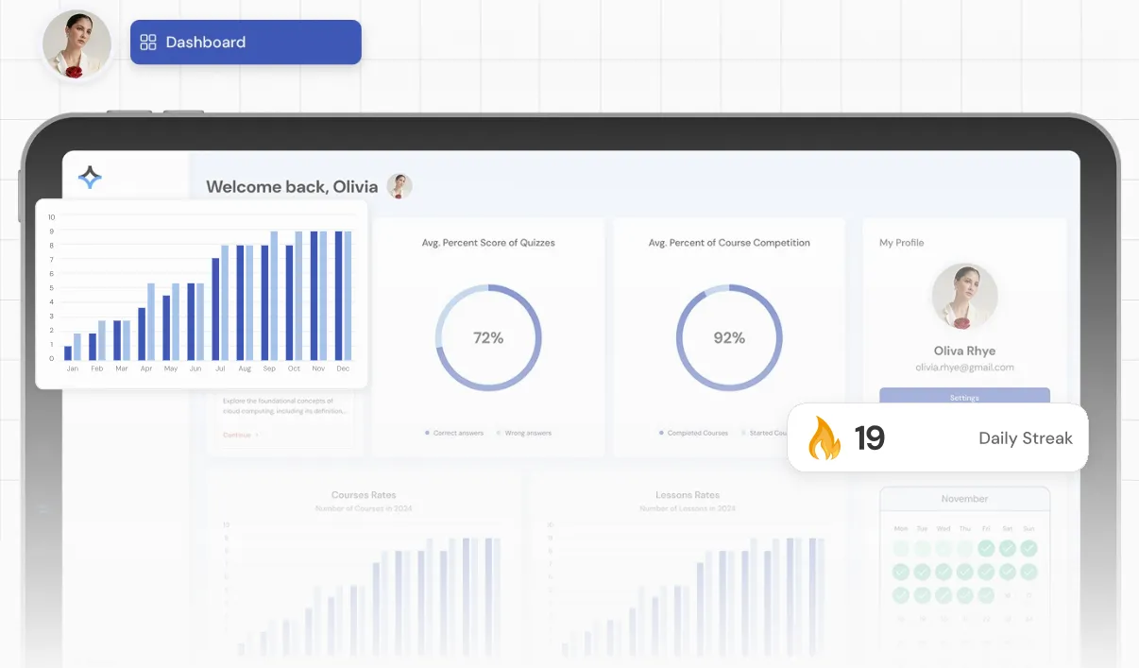Image resolution: width=1139 pixels, height=668 pixels.
Task: Click the Completed Courses legend item
Action: (694, 433)
